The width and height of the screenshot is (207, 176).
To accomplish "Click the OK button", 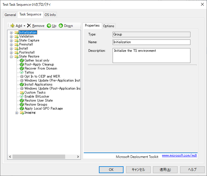I will (111, 170).
